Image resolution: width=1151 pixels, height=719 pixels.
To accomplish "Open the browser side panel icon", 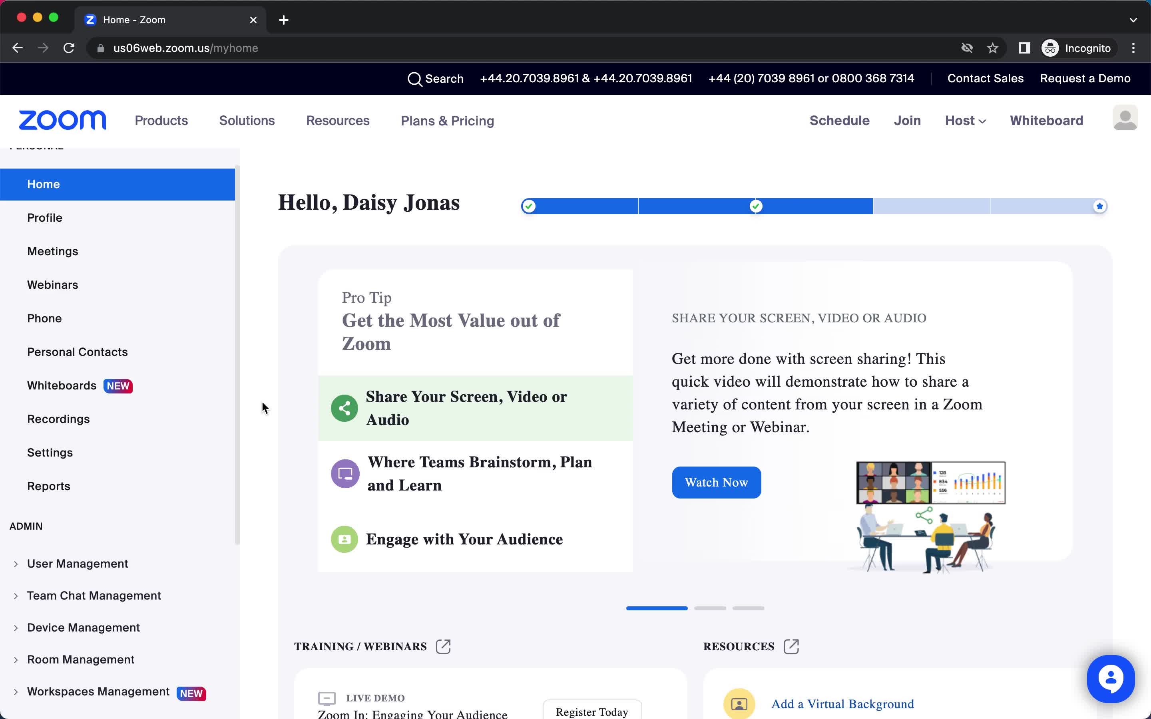I will click(1024, 48).
